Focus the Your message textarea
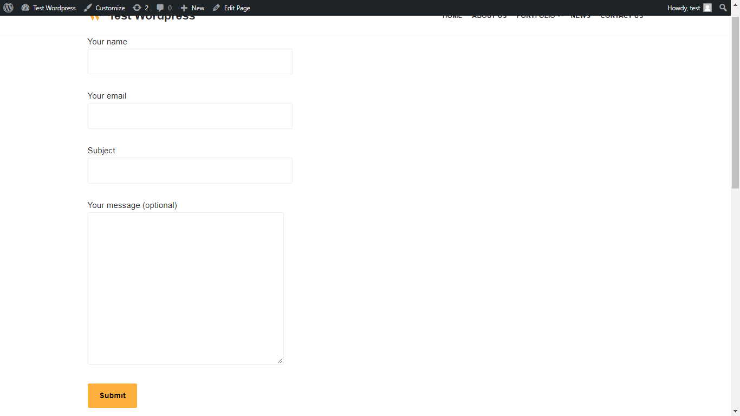740x416 pixels. tap(186, 288)
